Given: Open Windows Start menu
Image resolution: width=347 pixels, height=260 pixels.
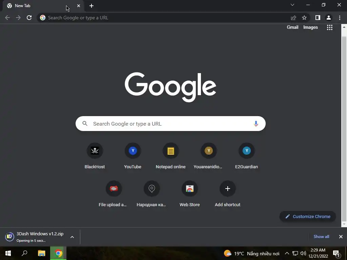Looking at the screenshot, I should (x=8, y=253).
